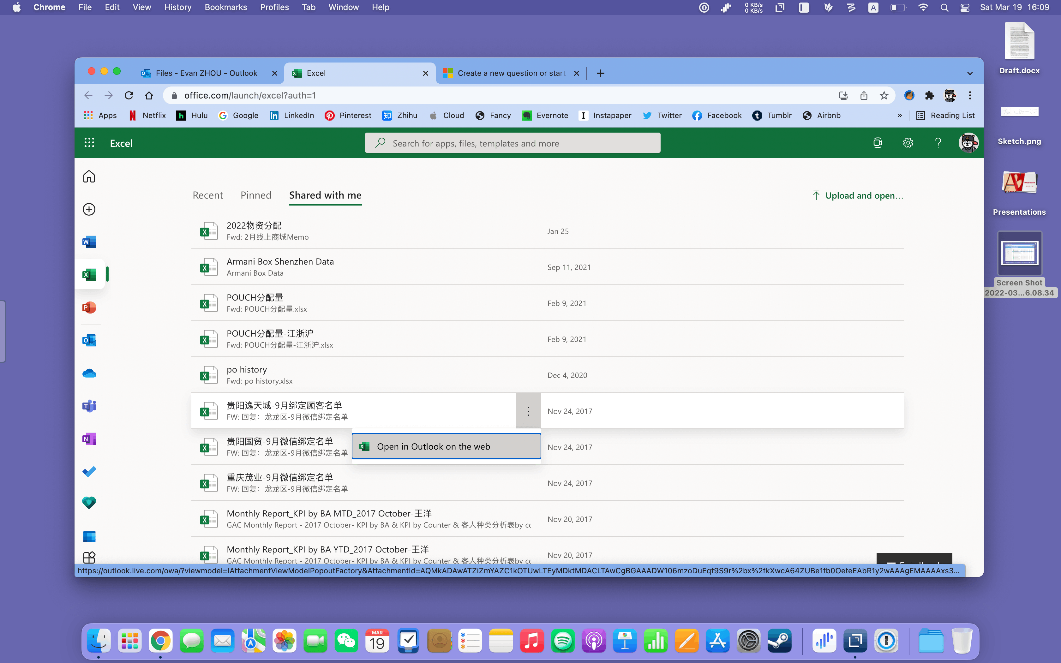
Task: Open Evernote bookmark
Action: 545,115
